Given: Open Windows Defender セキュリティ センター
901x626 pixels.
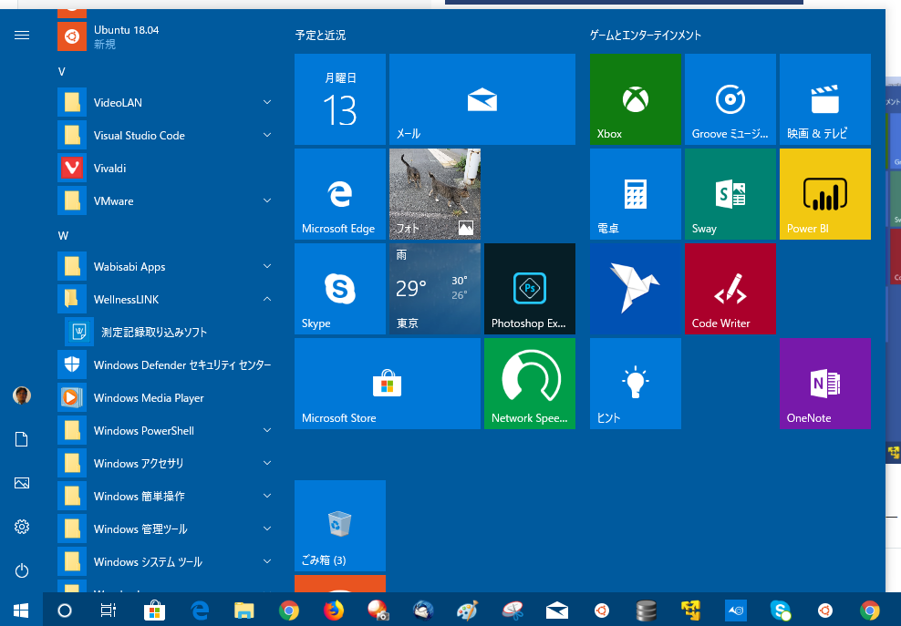Looking at the screenshot, I should coord(164,365).
